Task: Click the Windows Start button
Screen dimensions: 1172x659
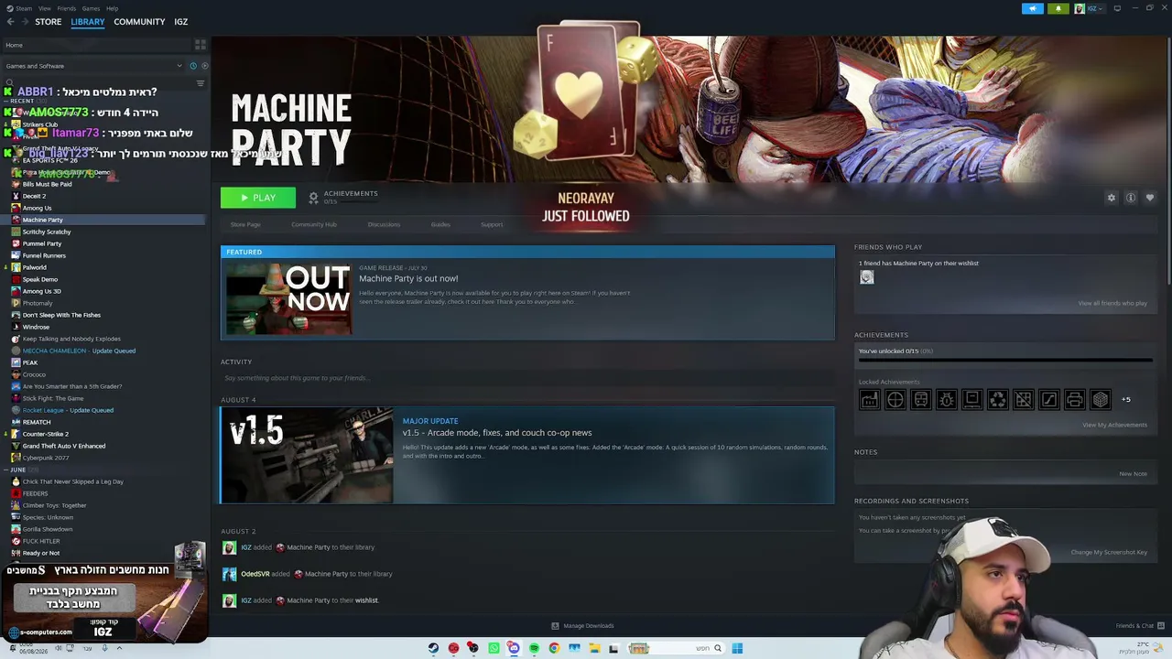Action: [737, 648]
